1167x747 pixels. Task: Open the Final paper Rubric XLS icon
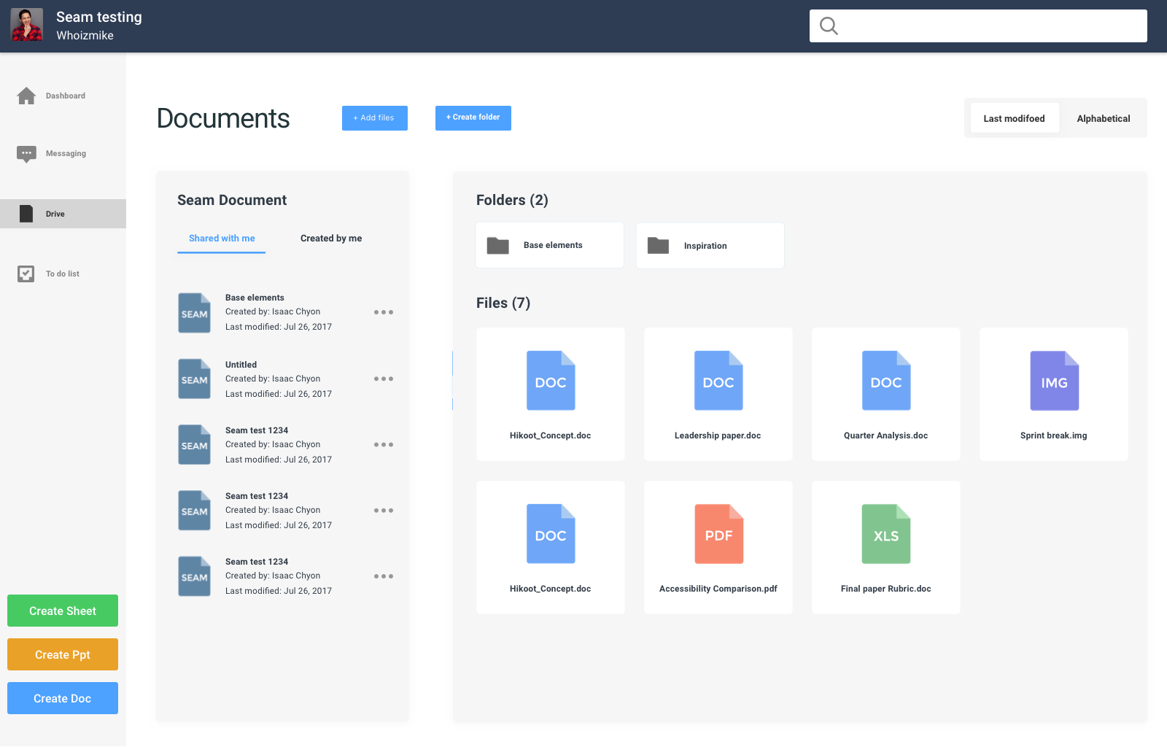click(886, 534)
